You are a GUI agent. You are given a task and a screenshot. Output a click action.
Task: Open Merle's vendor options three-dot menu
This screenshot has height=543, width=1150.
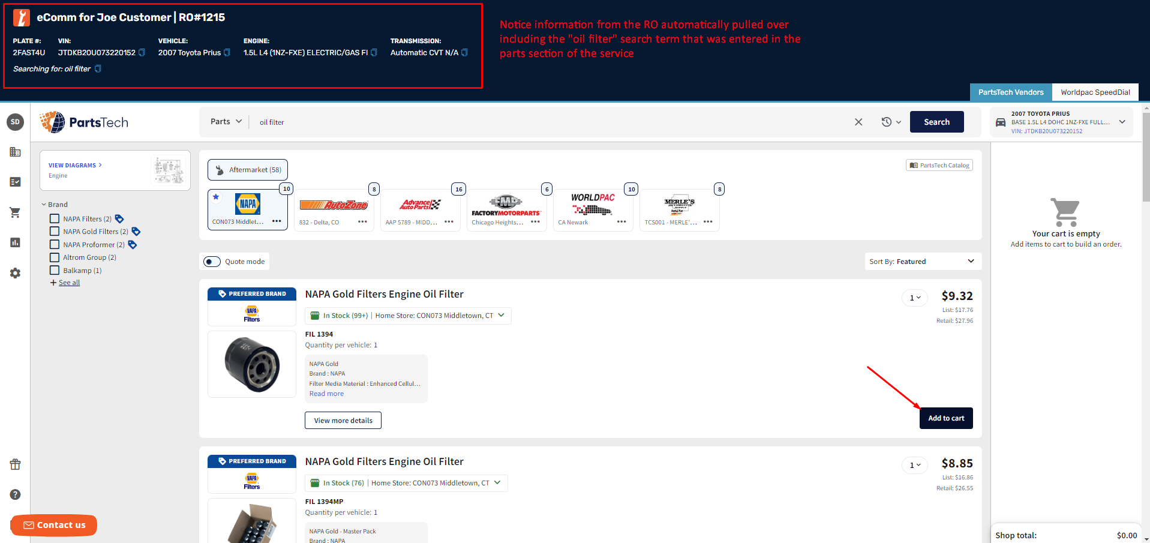708,221
